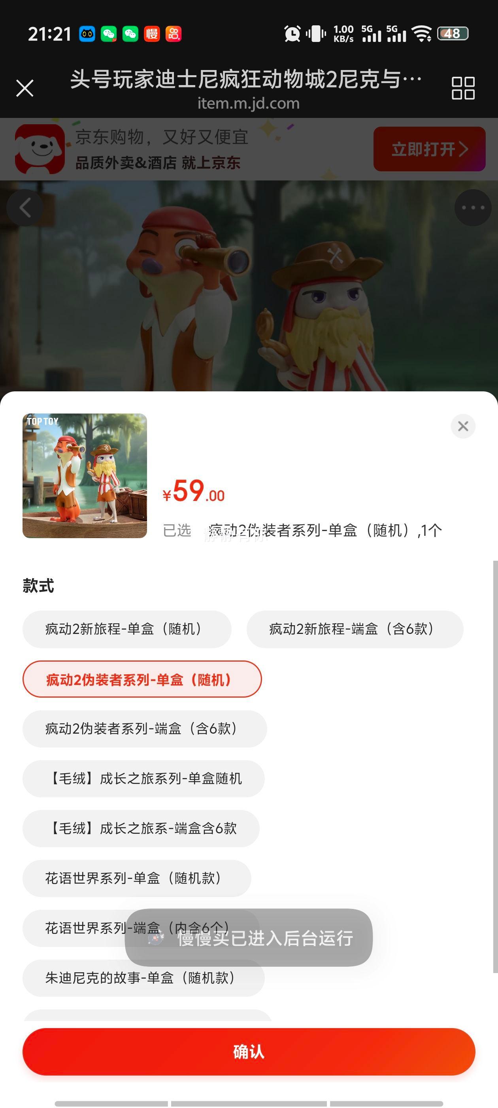Click the option list scrollbar
Viewport: 498px width, 1108px height.
point(495,766)
